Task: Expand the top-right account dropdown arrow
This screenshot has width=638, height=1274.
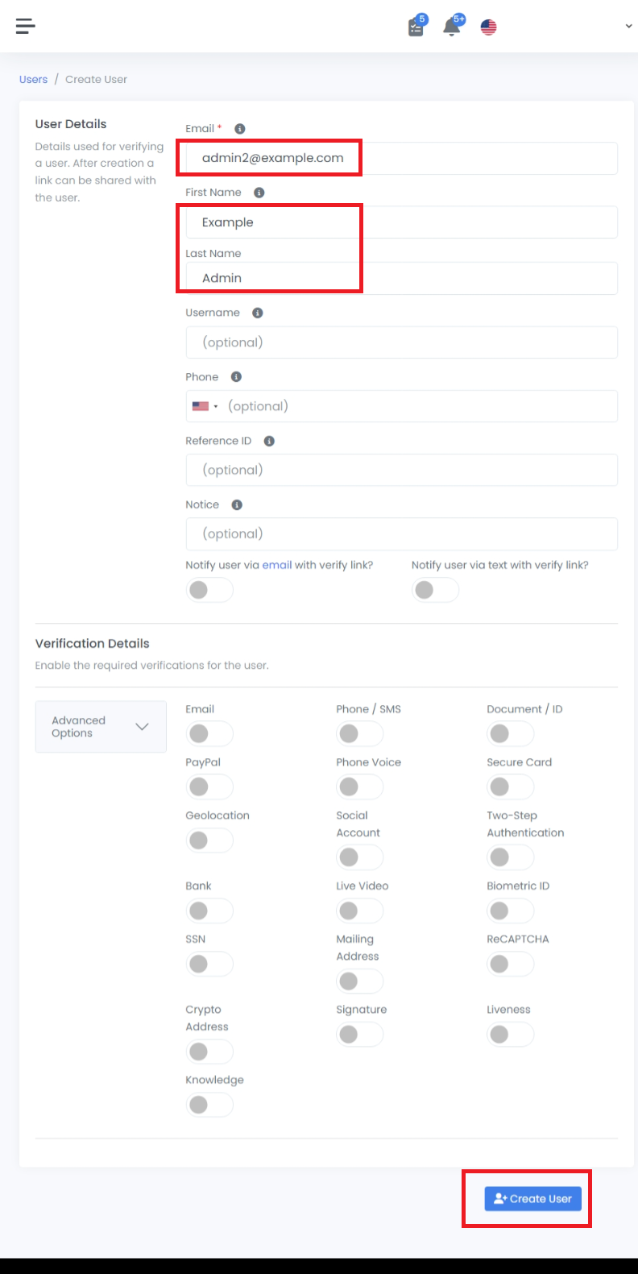Action: (x=628, y=27)
